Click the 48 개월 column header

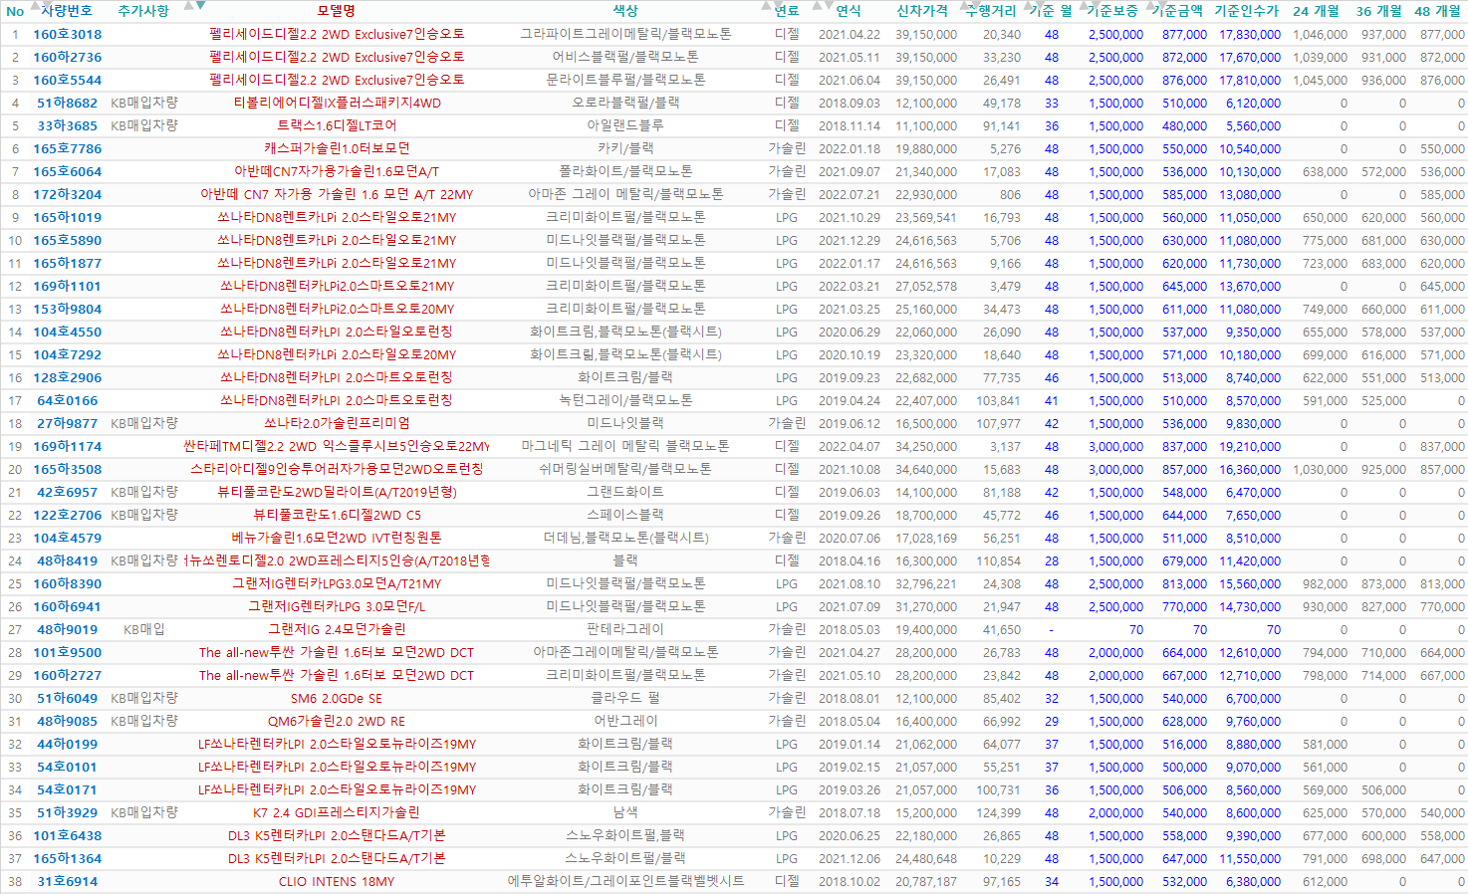pos(1438,10)
